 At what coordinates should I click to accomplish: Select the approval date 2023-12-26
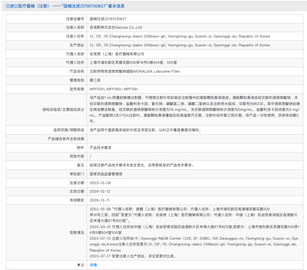pos(100,183)
